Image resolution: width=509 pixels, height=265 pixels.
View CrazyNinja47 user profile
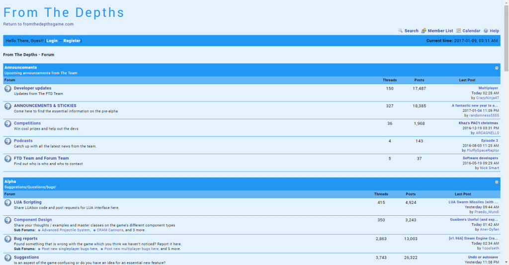click(x=488, y=98)
